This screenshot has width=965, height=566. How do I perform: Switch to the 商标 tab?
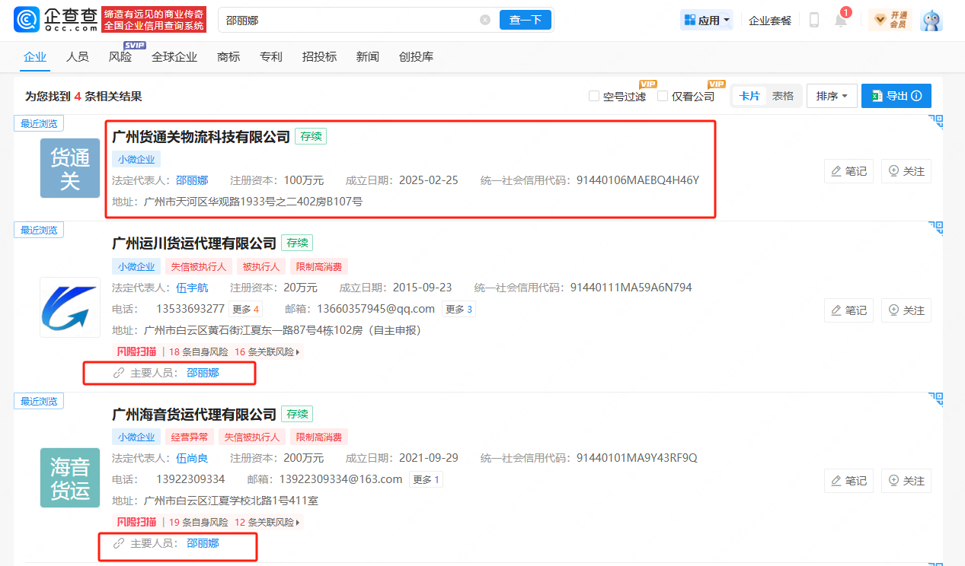click(x=228, y=56)
